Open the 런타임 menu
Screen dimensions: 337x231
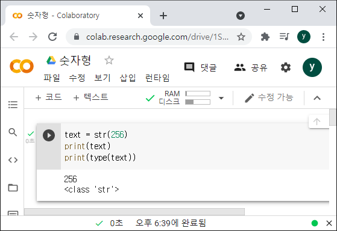click(x=157, y=78)
